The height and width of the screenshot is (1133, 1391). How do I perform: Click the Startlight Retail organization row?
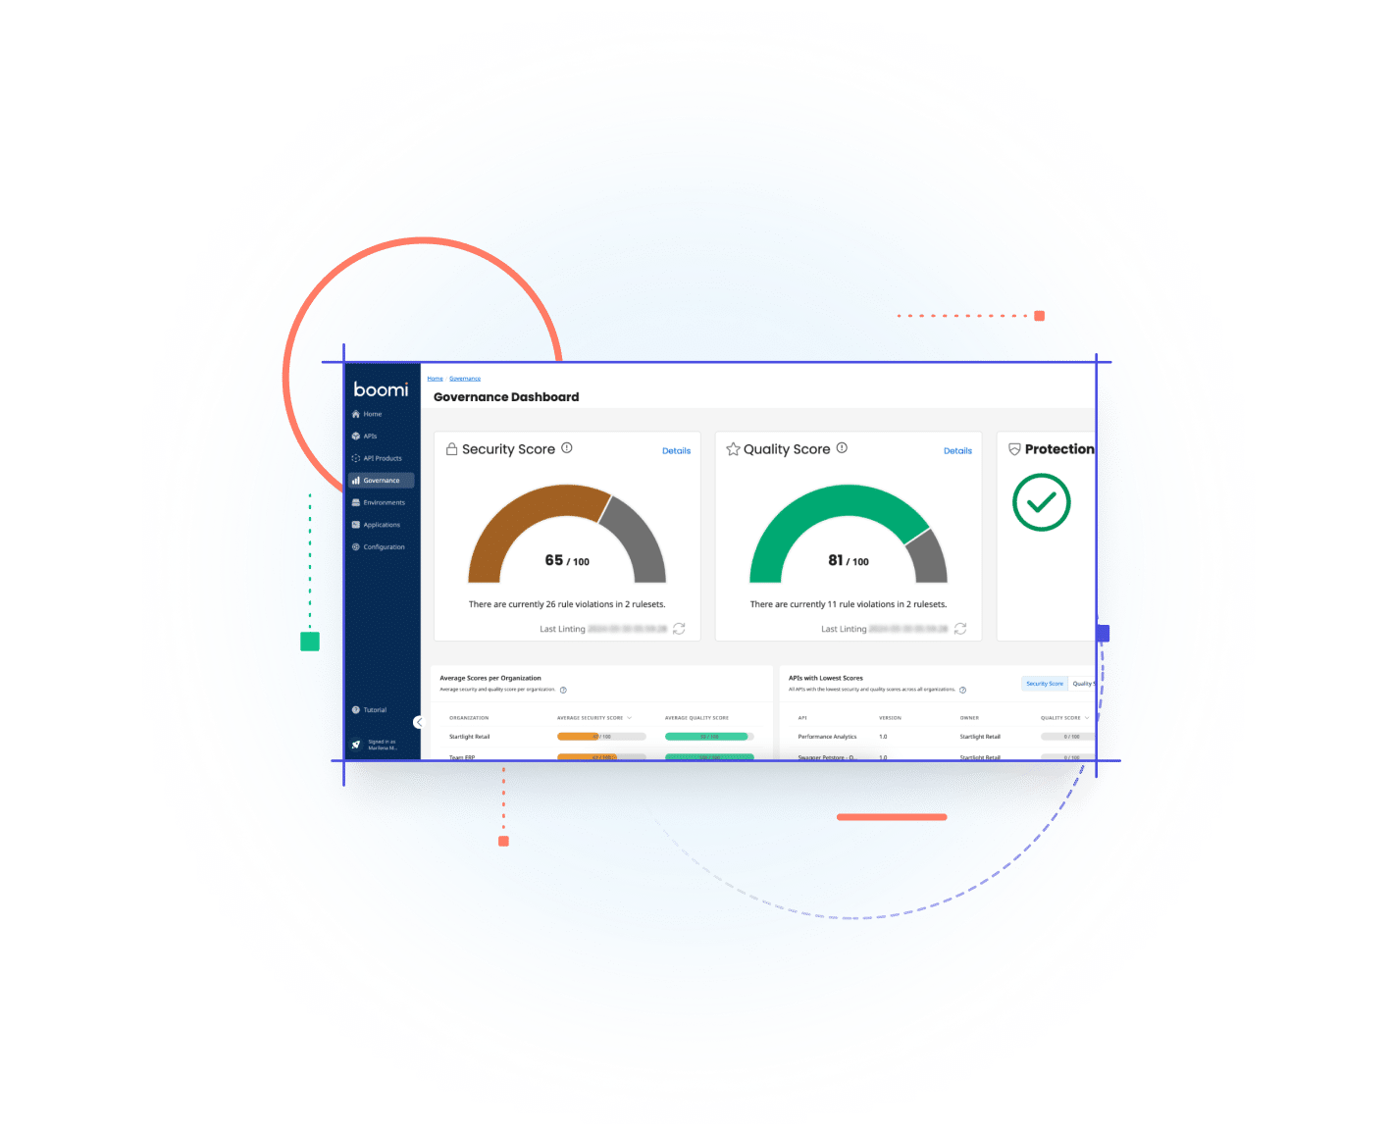[602, 737]
